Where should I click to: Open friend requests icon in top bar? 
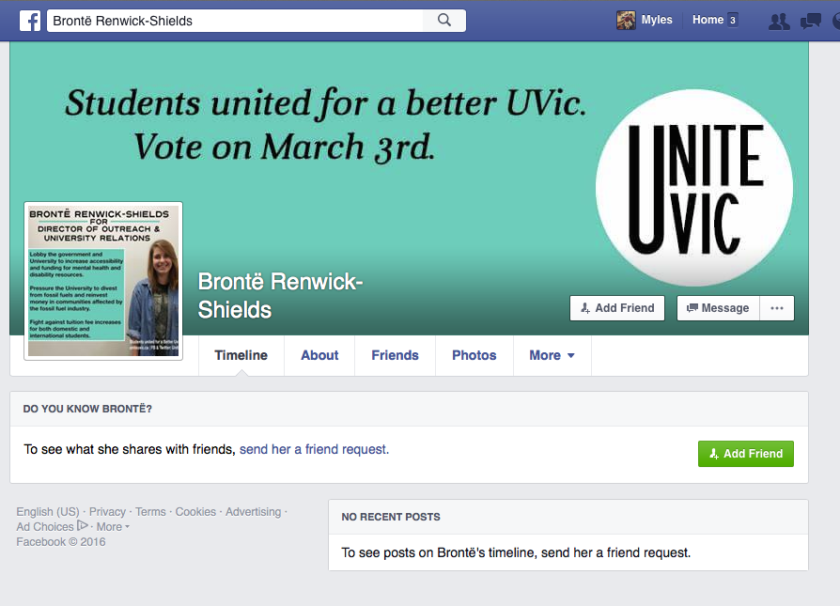click(x=778, y=21)
